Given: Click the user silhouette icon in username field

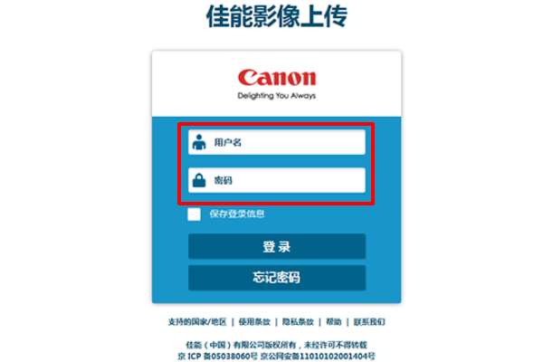Looking at the screenshot, I should coord(199,142).
